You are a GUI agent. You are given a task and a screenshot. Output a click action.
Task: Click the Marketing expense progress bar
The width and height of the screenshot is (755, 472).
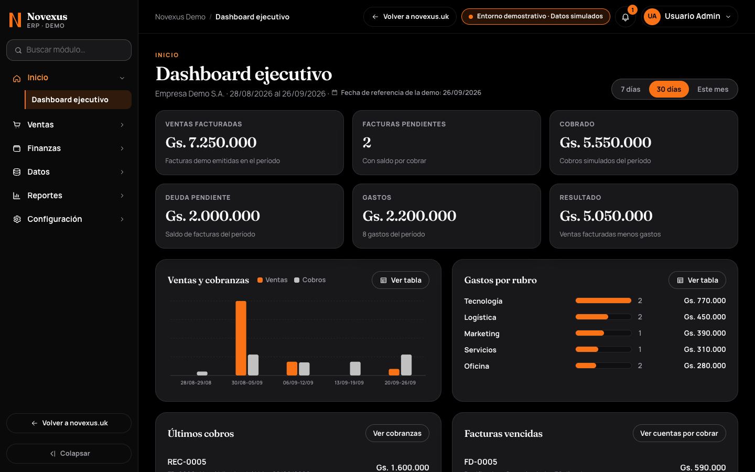click(x=603, y=333)
